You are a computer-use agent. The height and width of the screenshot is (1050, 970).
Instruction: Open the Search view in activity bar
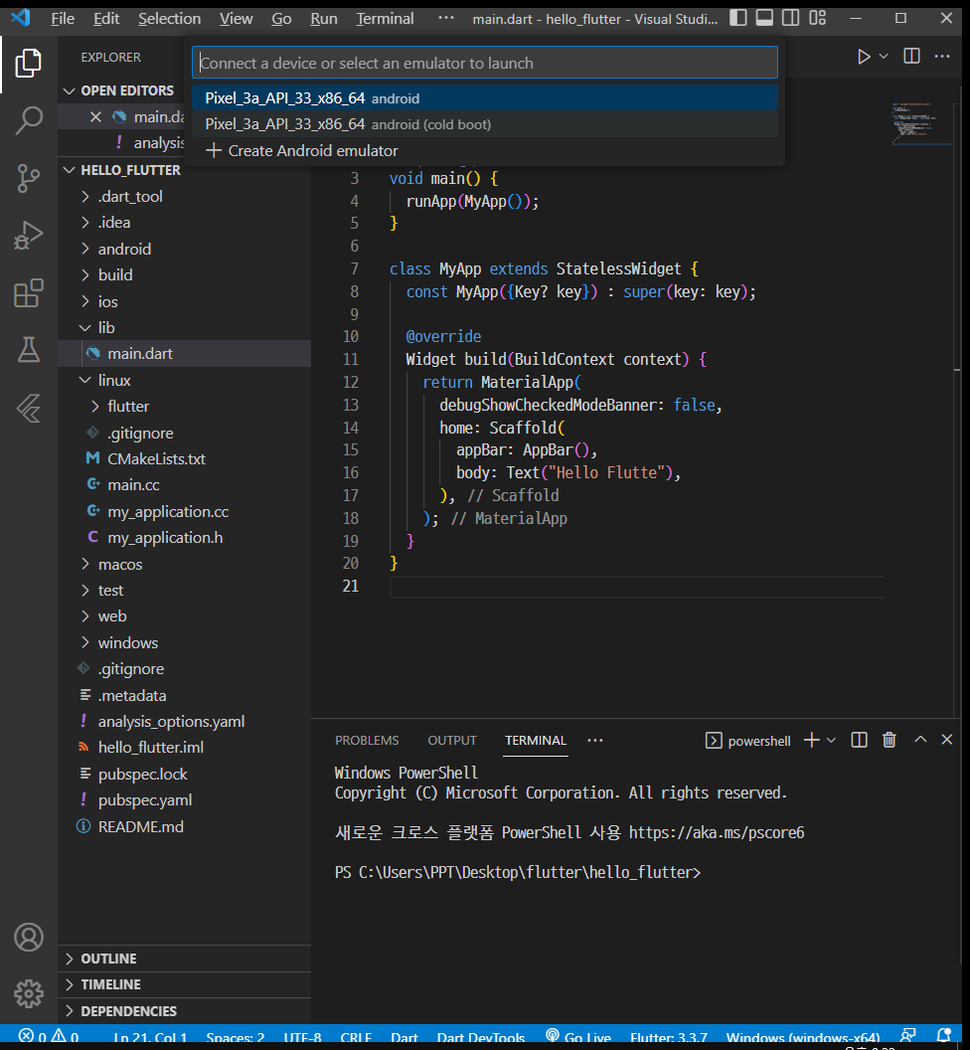pos(28,120)
